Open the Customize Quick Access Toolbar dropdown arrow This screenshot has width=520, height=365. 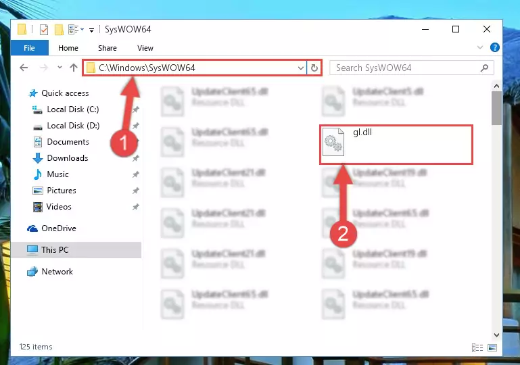pyautogui.click(x=91, y=30)
